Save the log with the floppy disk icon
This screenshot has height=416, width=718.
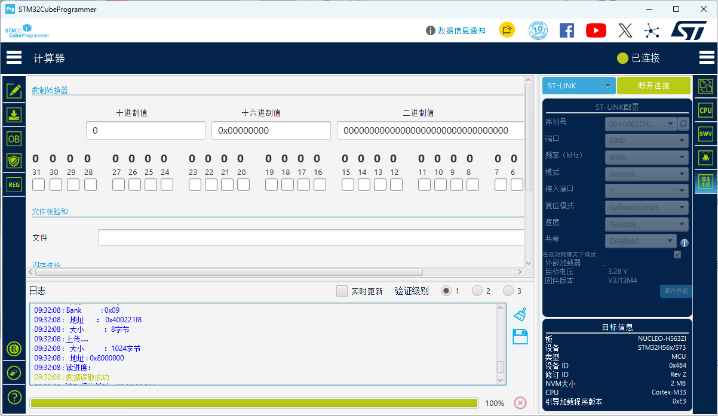[x=520, y=337]
